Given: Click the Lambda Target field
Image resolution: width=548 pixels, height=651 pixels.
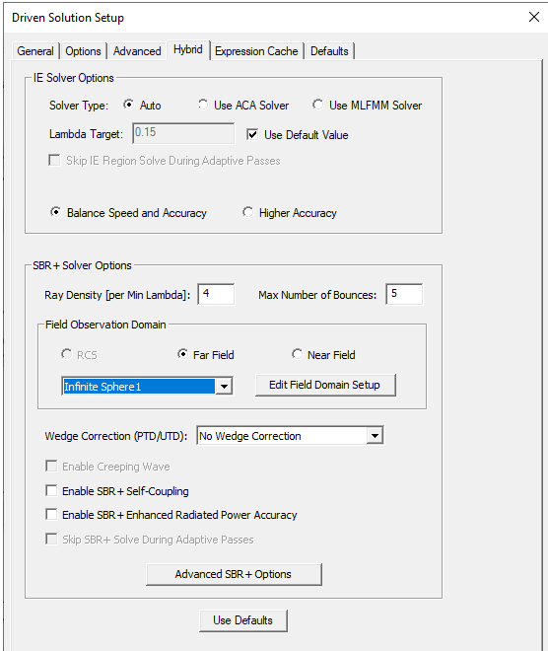Looking at the screenshot, I should click(x=183, y=133).
